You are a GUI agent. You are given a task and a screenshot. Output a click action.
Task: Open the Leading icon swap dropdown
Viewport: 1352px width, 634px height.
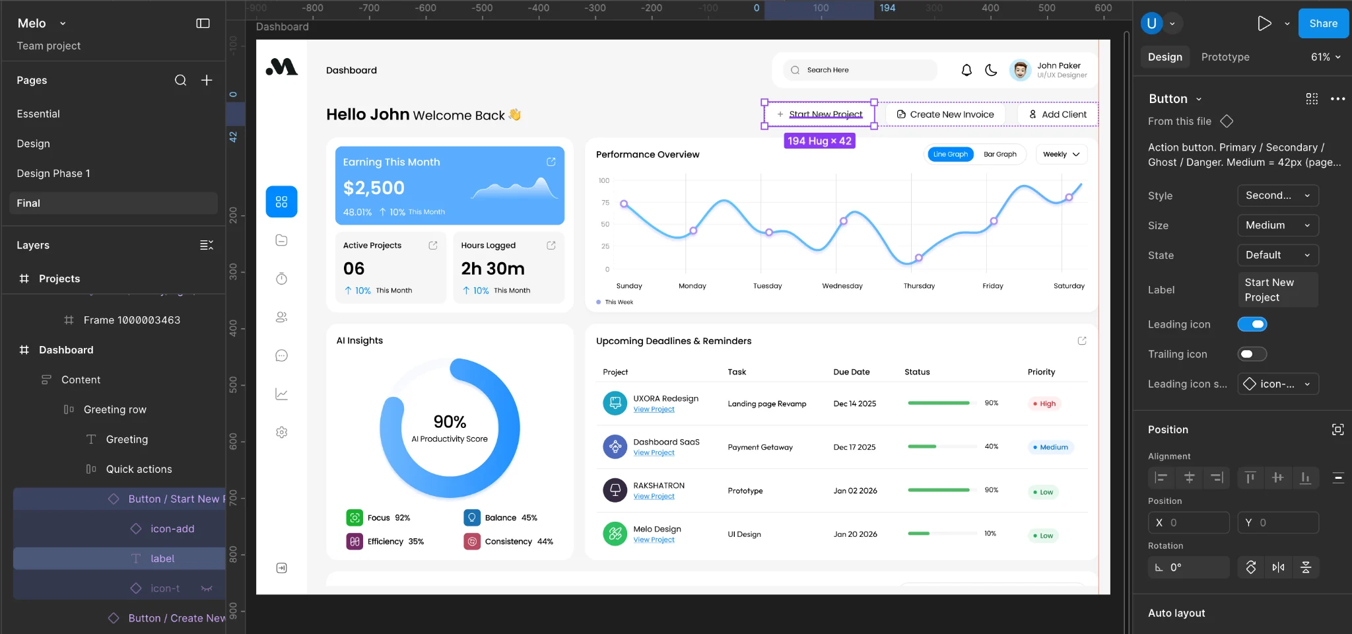point(1278,384)
